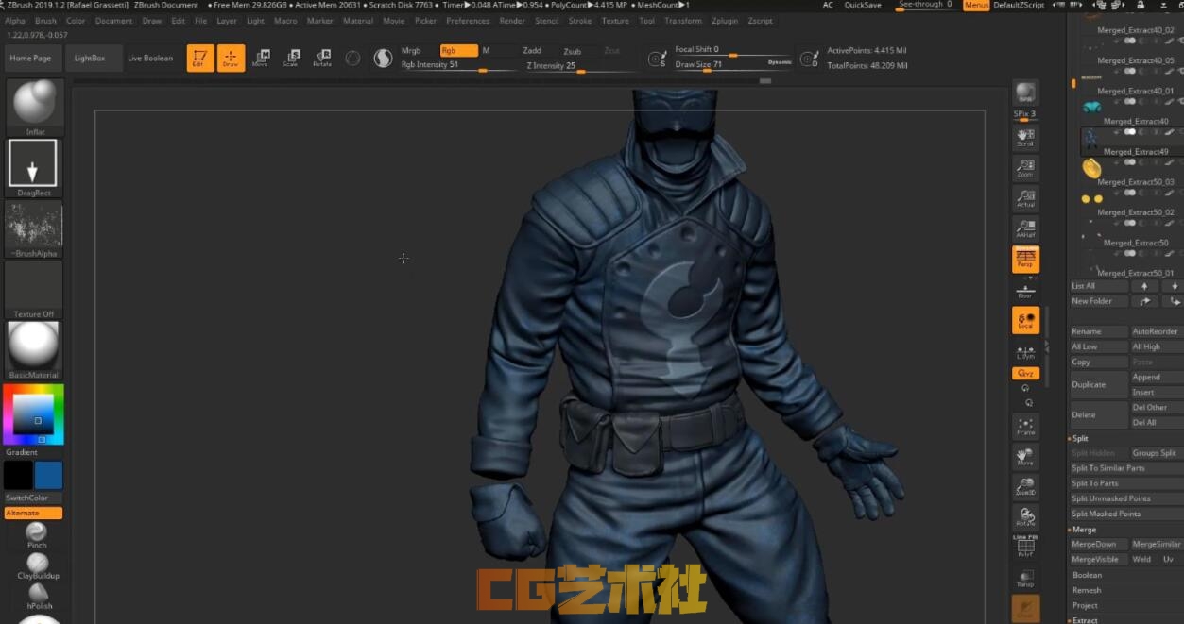Click the Frame icon in right shelf

[1025, 426]
